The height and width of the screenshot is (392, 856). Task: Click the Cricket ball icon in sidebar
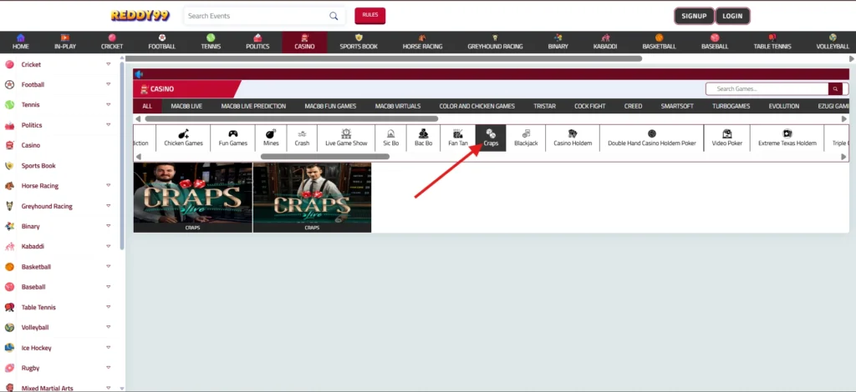pos(10,64)
